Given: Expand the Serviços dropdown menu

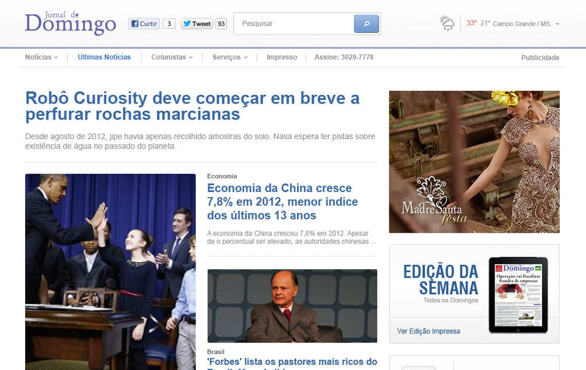Looking at the screenshot, I should 230,57.
